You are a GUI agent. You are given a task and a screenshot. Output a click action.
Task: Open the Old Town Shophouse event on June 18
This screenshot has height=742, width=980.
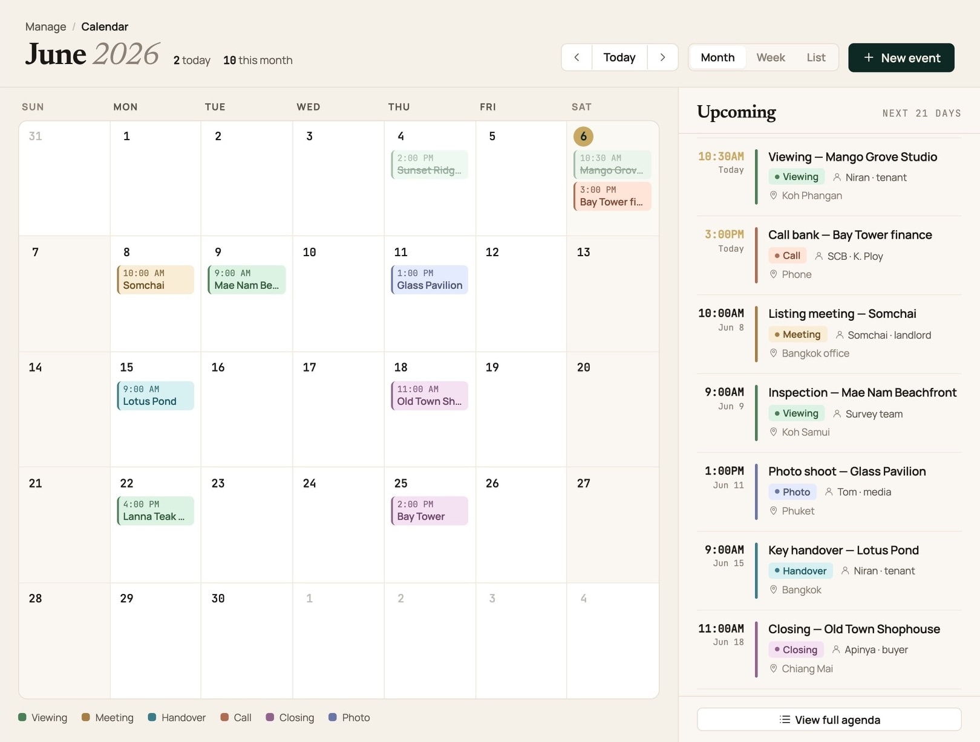click(430, 395)
